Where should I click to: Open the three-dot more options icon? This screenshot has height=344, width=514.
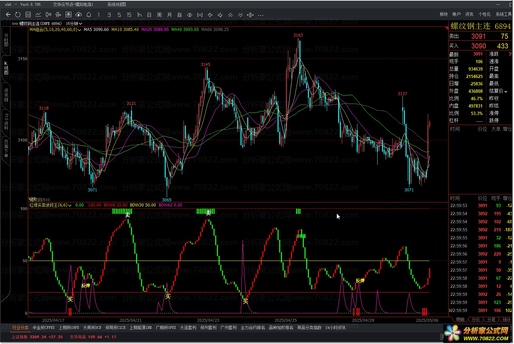[x=260, y=15]
